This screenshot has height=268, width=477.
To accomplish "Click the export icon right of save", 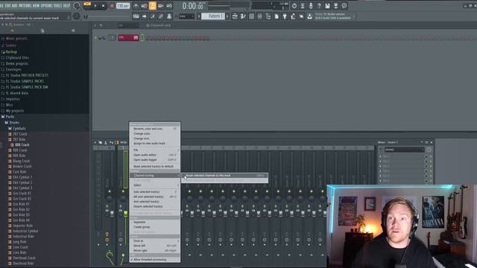I will click(335, 6).
